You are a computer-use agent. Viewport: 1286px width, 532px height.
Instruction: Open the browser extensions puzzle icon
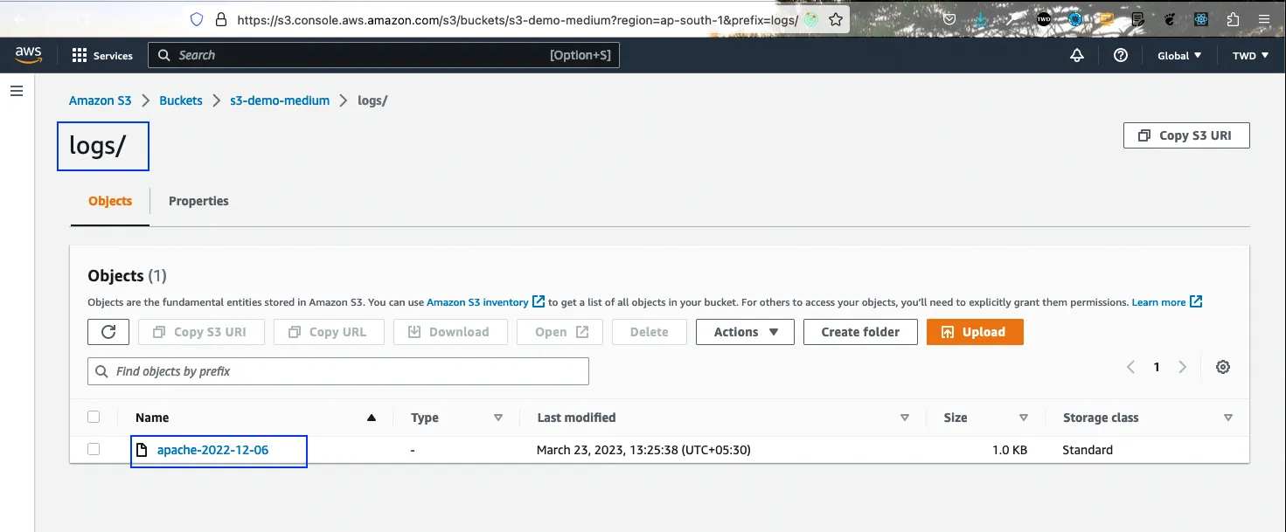(1234, 18)
